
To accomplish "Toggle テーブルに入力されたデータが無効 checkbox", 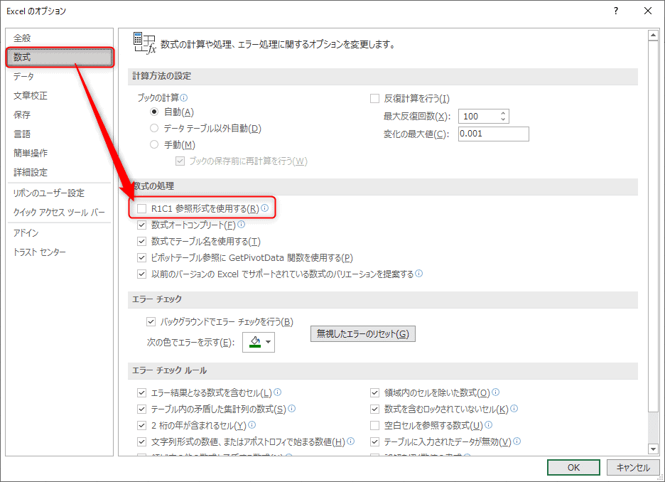I will [x=374, y=441].
